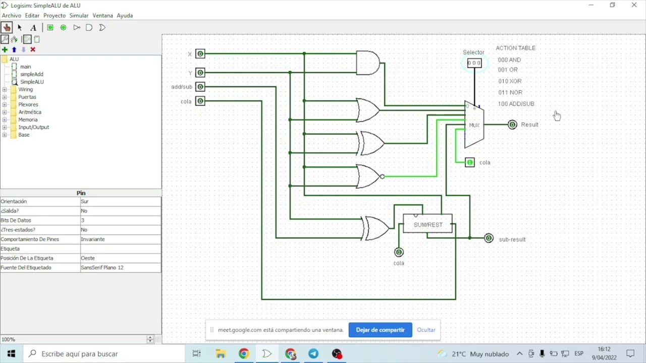This screenshot has width=646, height=363.
Task: Select the ALU project root
Action: click(14, 59)
